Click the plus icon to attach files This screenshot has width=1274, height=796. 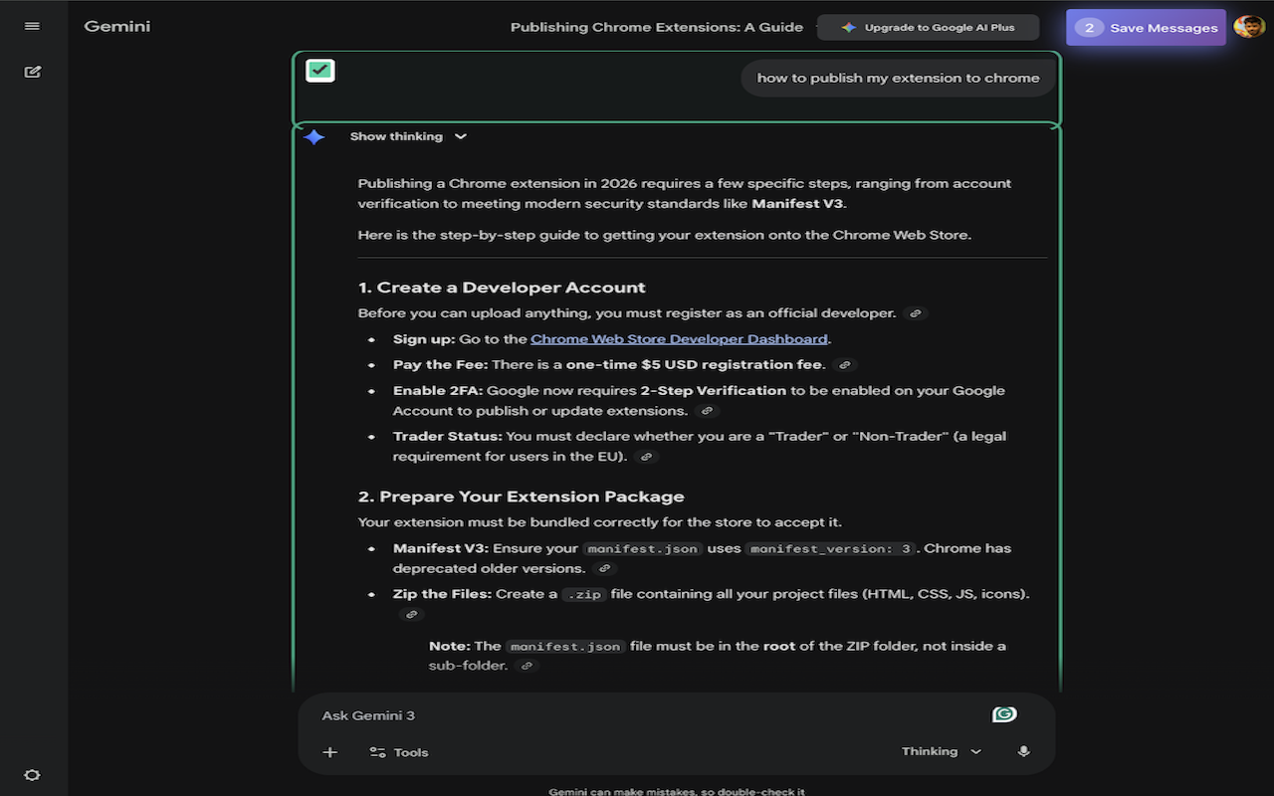click(329, 751)
